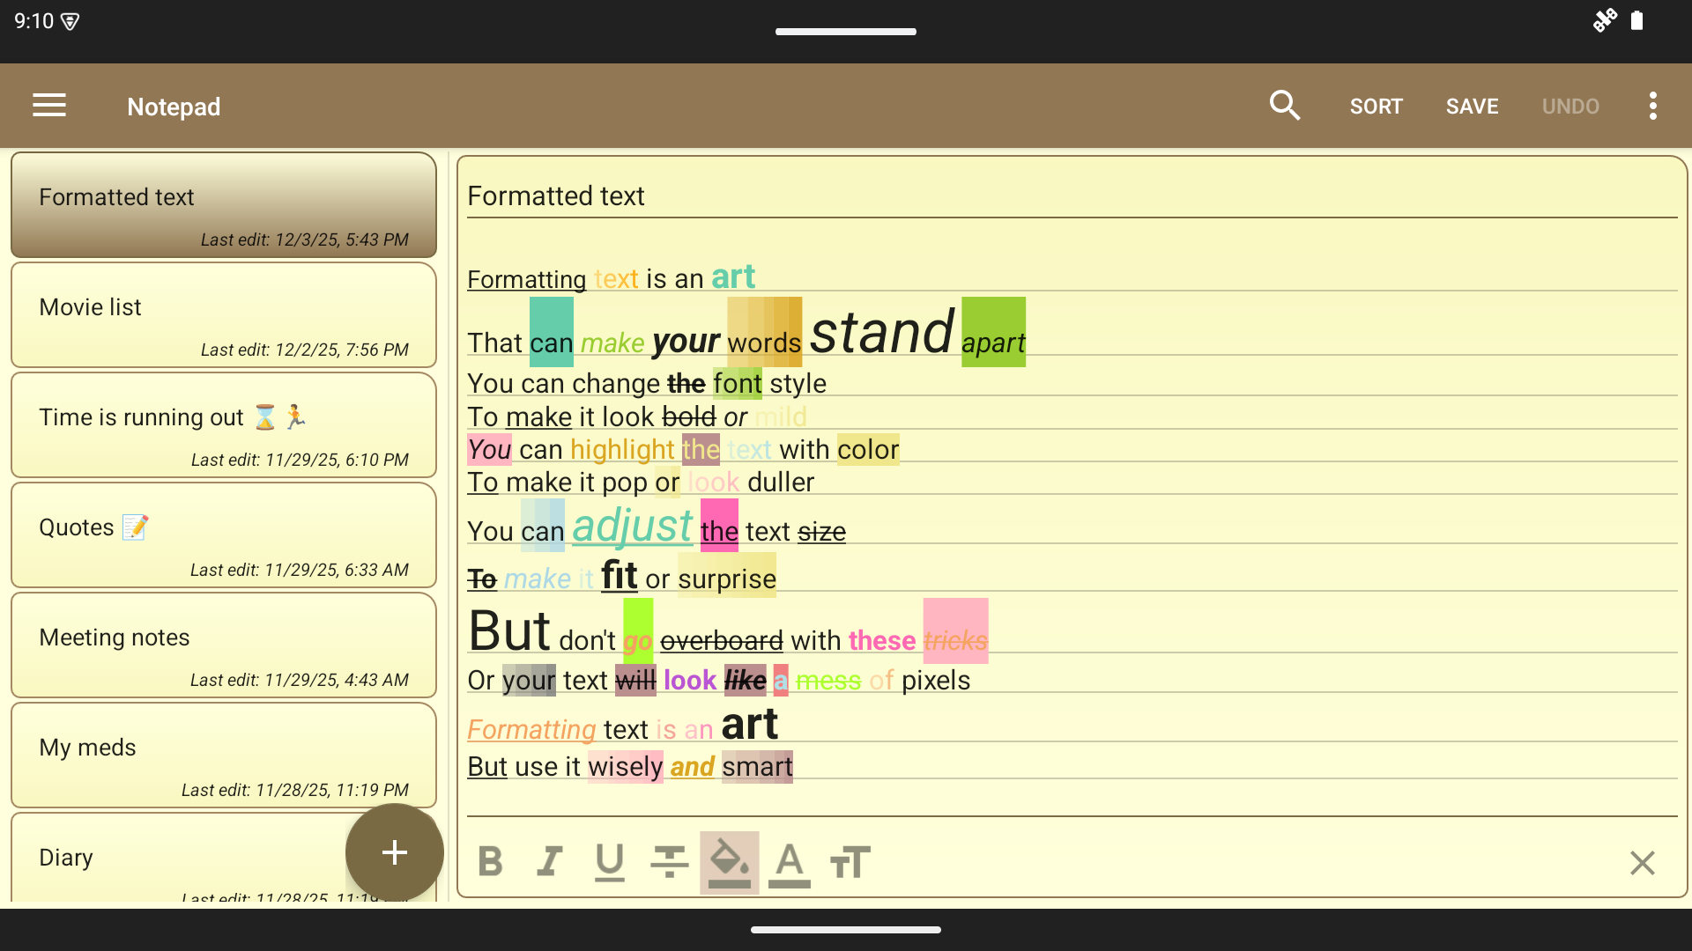Tap the add new note button
Image resolution: width=1692 pixels, height=951 pixels.
click(x=394, y=851)
